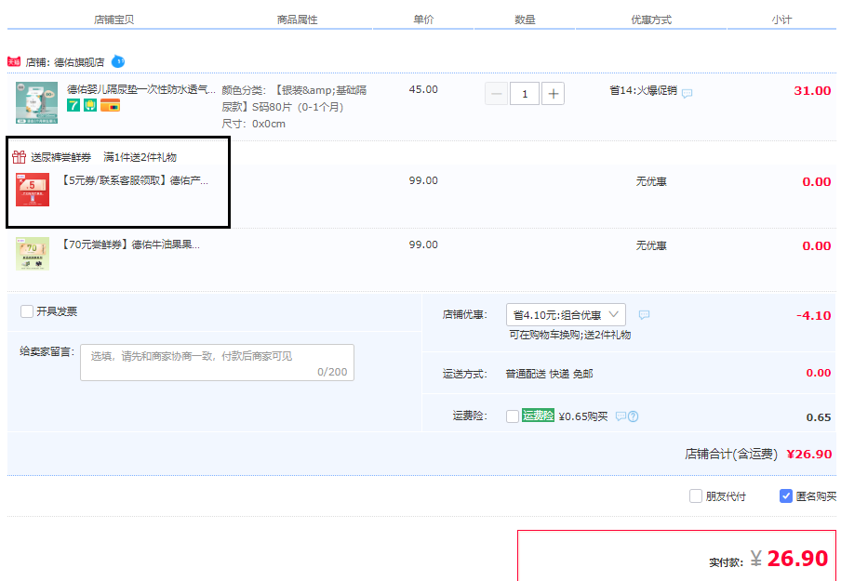Check the 运费险 shipping insurance box

click(513, 416)
